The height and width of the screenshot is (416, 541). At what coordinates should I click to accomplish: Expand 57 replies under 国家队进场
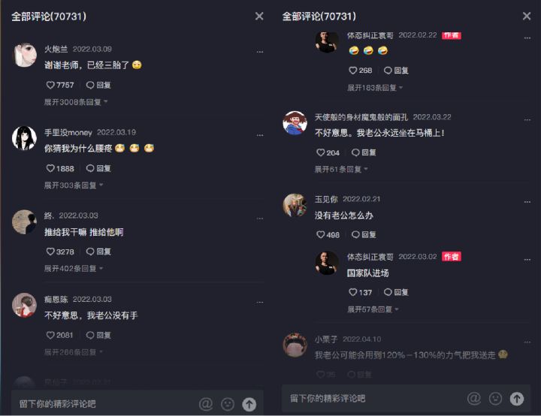click(x=372, y=309)
